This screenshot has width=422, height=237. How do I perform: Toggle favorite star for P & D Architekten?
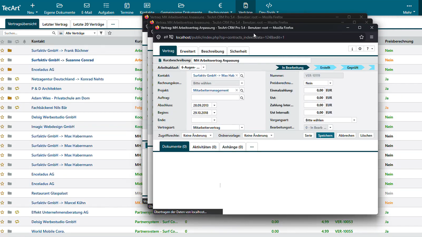(2, 88)
